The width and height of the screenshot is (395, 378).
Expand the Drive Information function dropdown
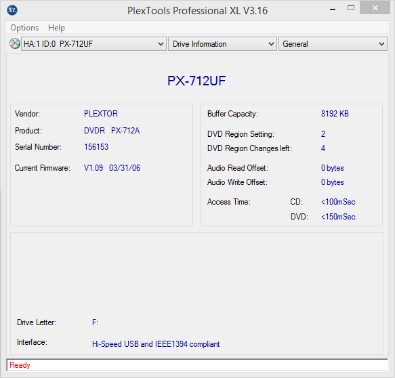click(222, 44)
